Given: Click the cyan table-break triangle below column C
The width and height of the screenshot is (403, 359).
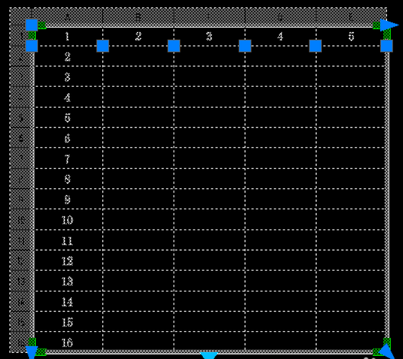Looking at the screenshot, I should tap(209, 356).
